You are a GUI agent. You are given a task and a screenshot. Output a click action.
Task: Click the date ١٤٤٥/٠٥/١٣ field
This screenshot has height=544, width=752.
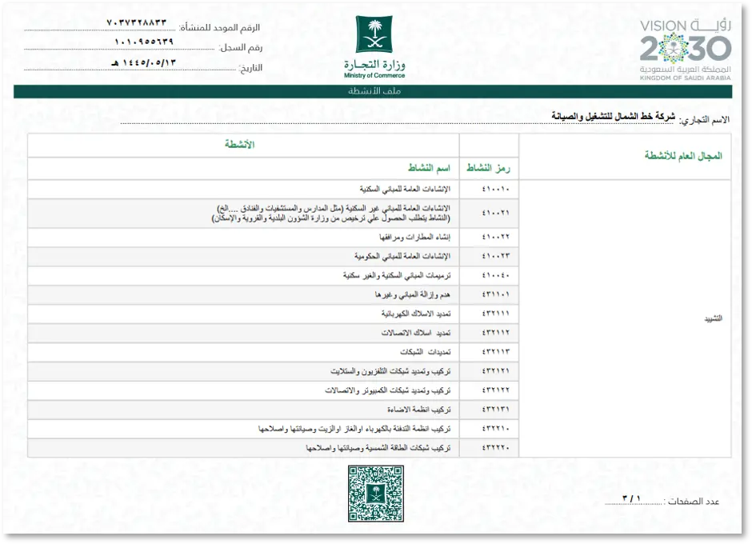pos(144,62)
